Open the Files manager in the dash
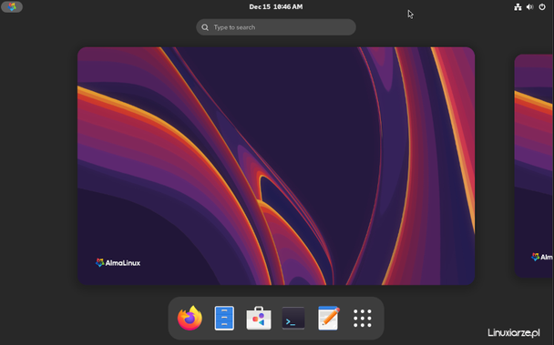This screenshot has width=554, height=345. tap(224, 319)
